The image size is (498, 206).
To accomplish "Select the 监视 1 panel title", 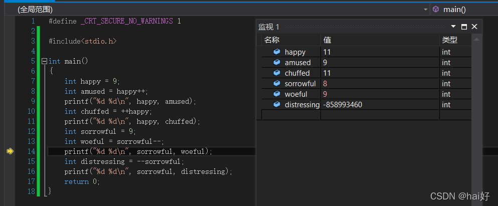I will 269,27.
